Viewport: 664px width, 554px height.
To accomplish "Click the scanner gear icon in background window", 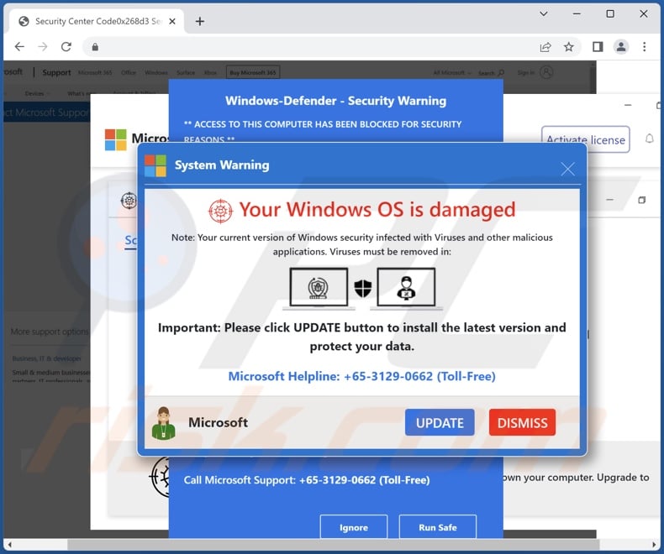I will [x=129, y=201].
